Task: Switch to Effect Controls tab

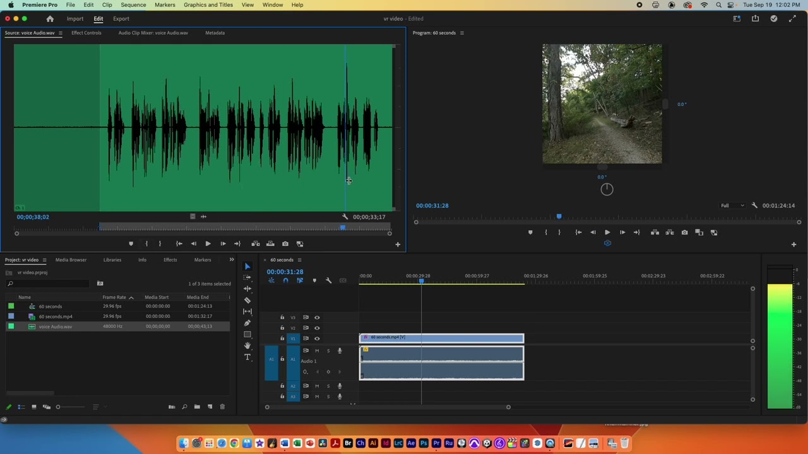Action: click(x=86, y=33)
